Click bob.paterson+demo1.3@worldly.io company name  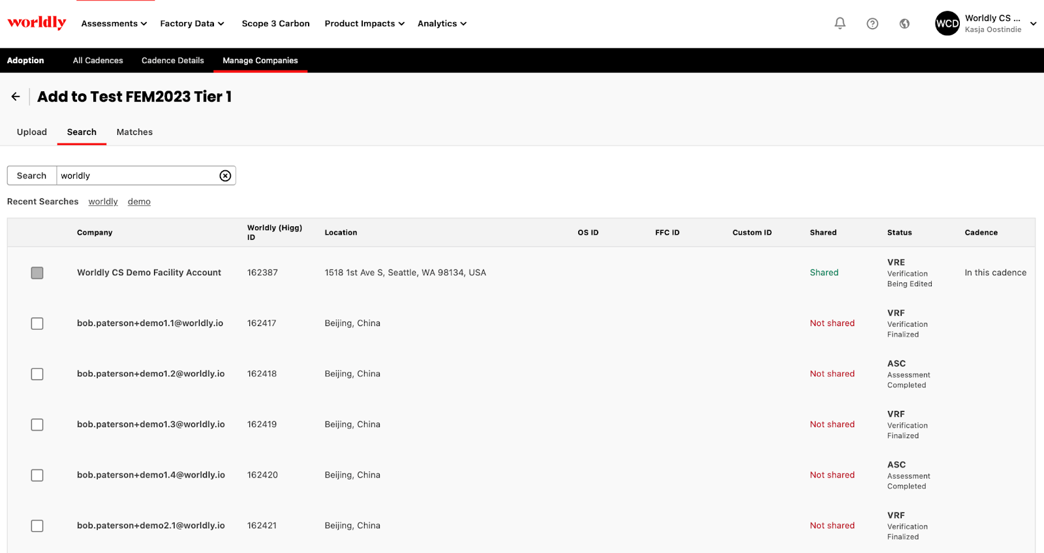point(151,425)
